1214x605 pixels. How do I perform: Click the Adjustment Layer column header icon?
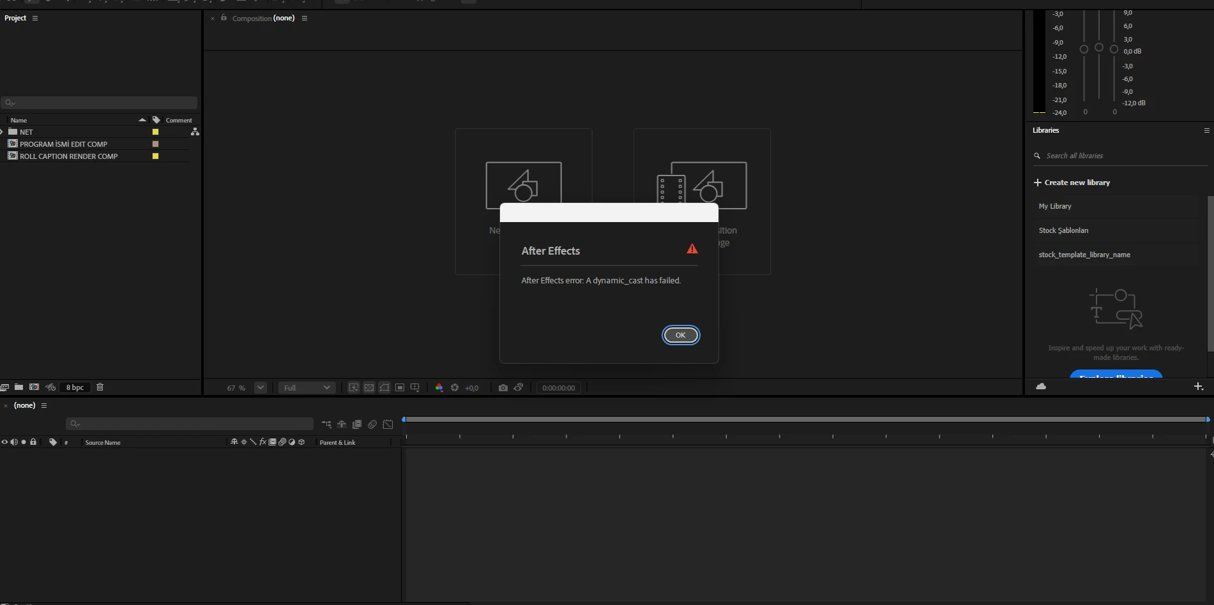click(x=292, y=442)
